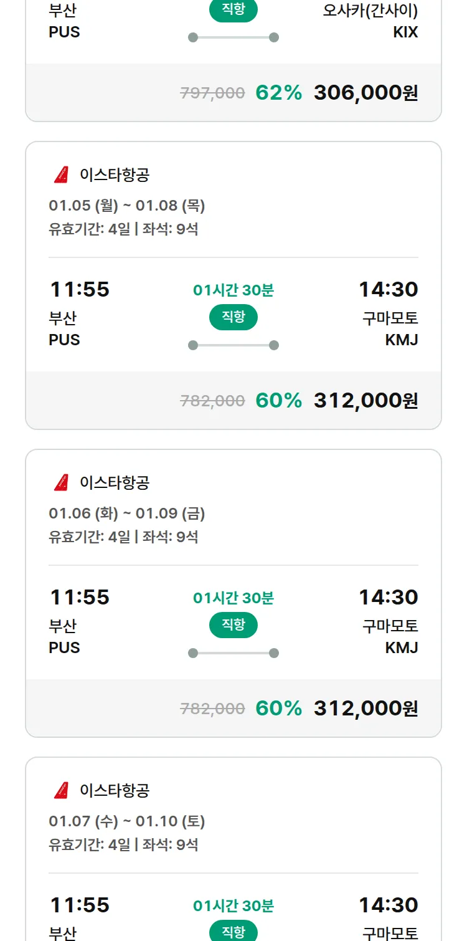Screen dimensions: 467x941
Task: Open the 01.07 (수) ~ 01.10 (토) date range
Action: [x=127, y=821]
